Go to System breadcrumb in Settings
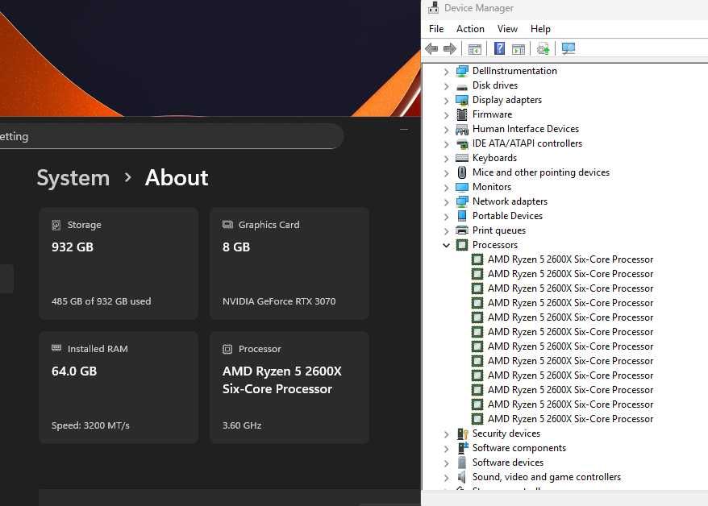Image resolution: width=708 pixels, height=506 pixels. pyautogui.click(x=73, y=178)
